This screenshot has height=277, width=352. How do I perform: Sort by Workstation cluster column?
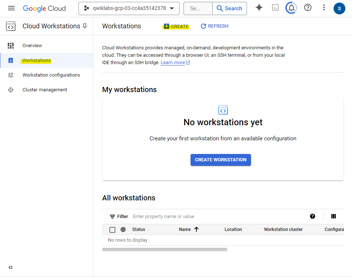pos(283,229)
